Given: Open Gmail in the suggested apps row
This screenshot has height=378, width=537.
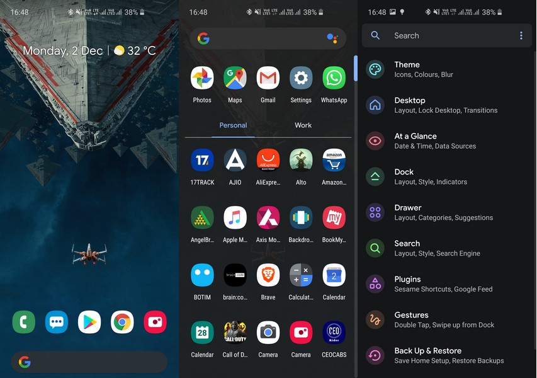Looking at the screenshot, I should 268,77.
